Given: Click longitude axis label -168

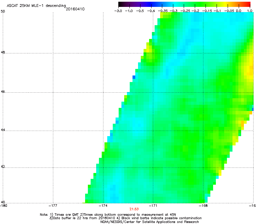Looking at the screenshot, I should pos(203,206).
